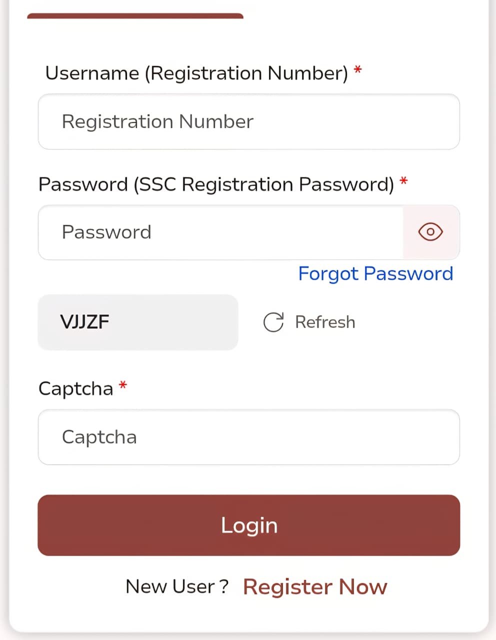496x640 pixels.
Task: Click the Username (Registration Number) label
Action: [196, 73]
